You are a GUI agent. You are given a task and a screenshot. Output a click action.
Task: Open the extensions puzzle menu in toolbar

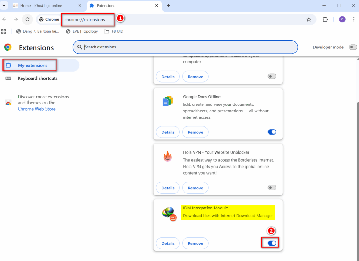click(325, 19)
